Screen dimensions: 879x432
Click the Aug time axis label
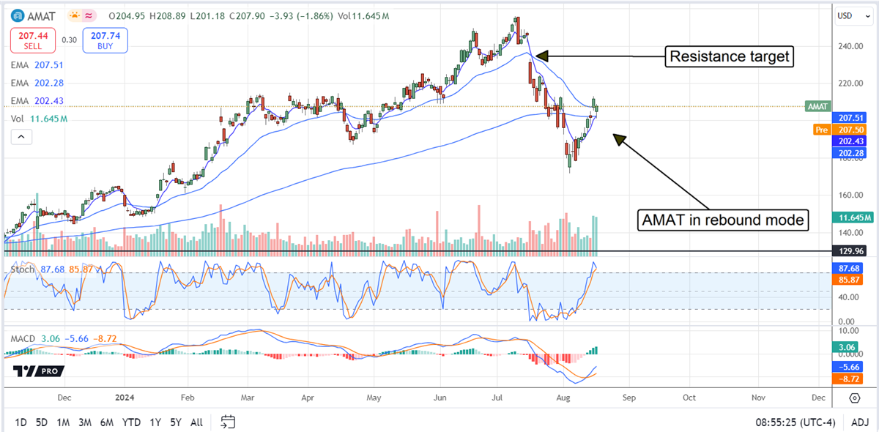563,398
